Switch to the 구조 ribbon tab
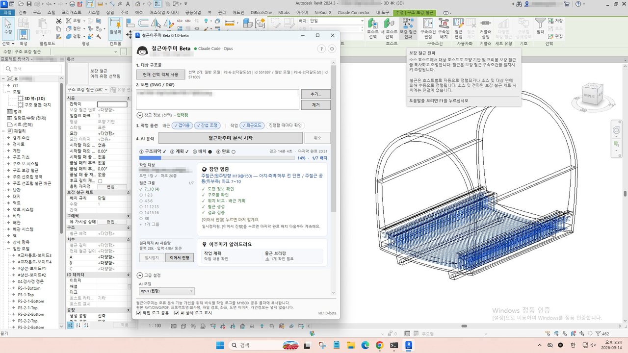 [x=37, y=12]
